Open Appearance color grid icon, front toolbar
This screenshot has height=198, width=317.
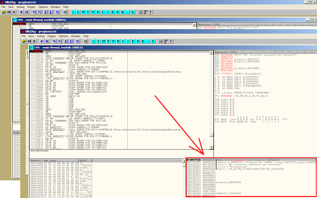coord(166,41)
